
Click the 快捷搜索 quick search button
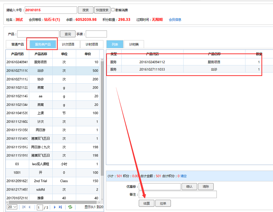[102, 10]
